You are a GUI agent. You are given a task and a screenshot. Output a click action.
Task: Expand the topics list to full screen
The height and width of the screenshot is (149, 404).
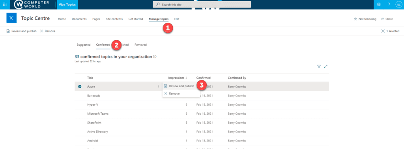[325, 66]
